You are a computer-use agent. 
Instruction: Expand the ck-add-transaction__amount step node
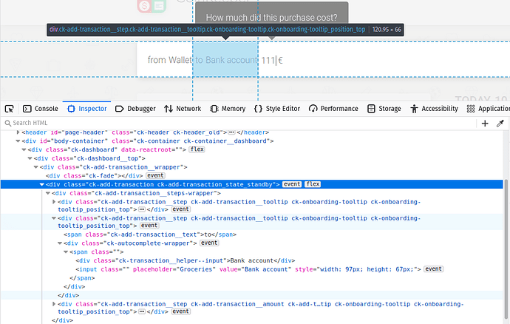(x=54, y=304)
